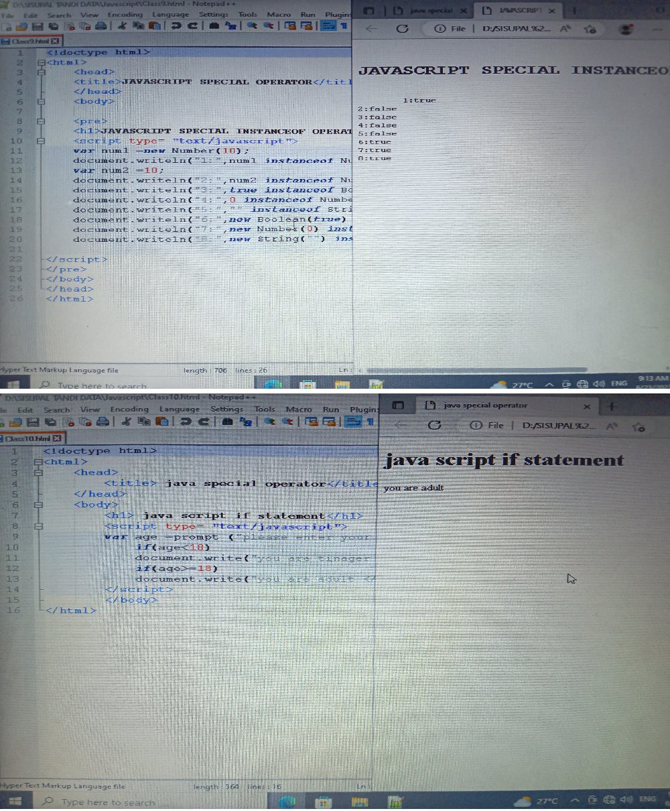Toggle word wrap in Class9.html Notepad++ toolbar
This screenshot has width=670, height=811.
(x=328, y=26)
